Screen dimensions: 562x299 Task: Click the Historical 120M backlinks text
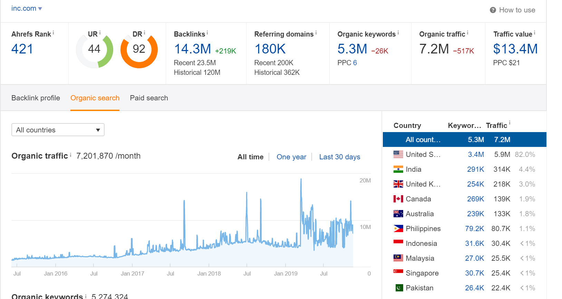(x=197, y=72)
